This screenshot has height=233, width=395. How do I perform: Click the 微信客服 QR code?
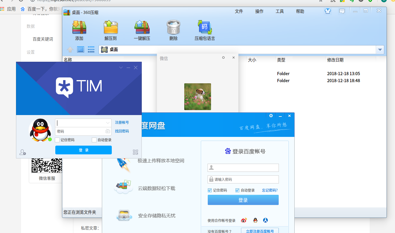47,165
